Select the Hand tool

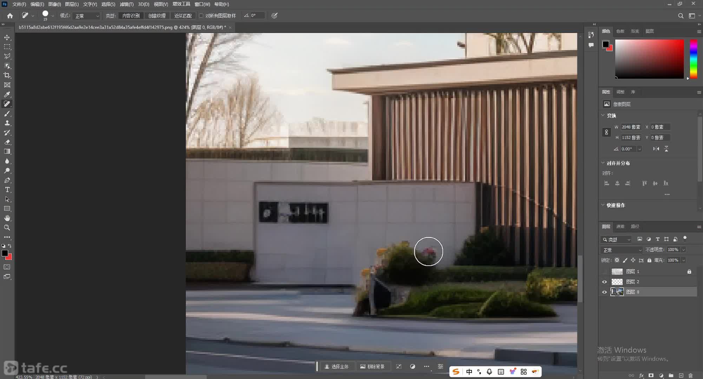7,218
